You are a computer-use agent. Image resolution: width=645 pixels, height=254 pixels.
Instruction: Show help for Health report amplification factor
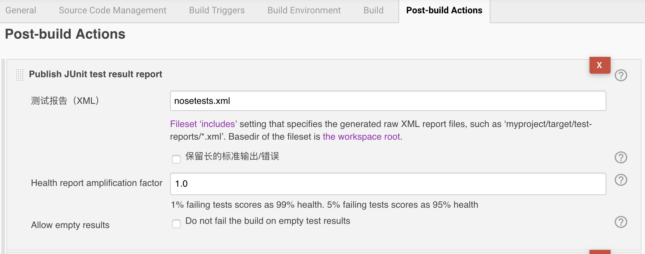click(x=621, y=180)
